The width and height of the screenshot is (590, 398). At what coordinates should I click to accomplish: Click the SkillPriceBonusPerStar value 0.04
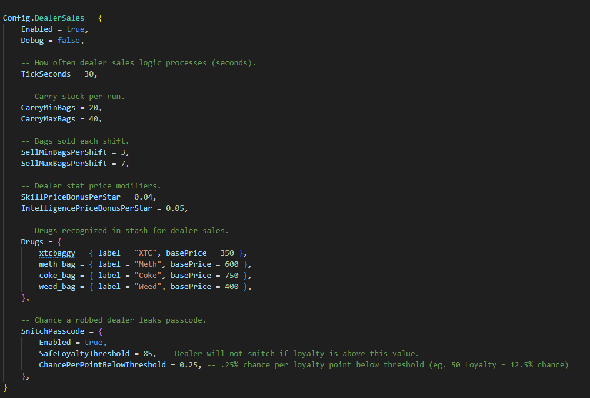146,197
